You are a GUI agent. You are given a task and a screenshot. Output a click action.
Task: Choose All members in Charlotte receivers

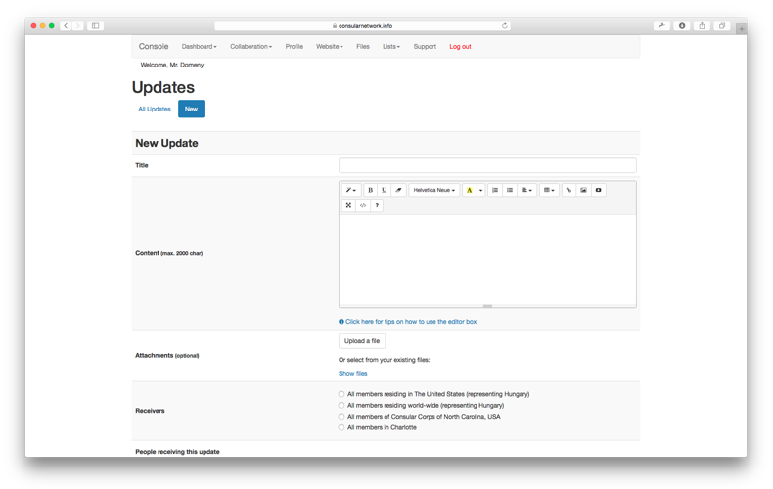[x=341, y=427]
